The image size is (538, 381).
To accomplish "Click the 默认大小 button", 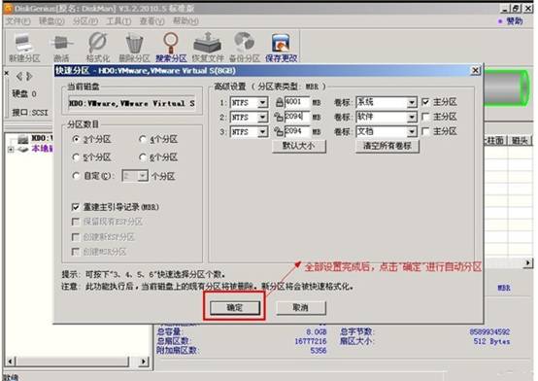I will click(x=299, y=146).
